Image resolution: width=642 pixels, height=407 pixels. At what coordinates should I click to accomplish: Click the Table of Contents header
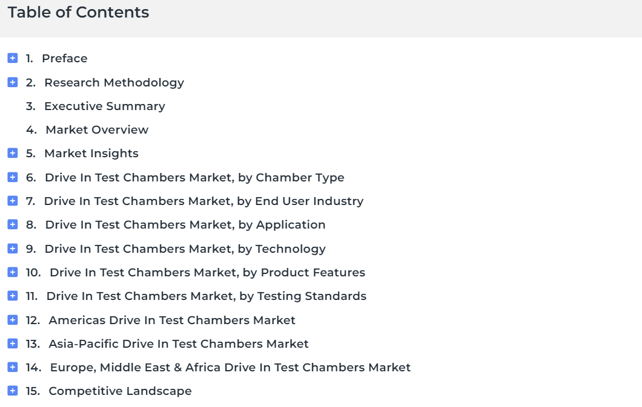click(x=78, y=12)
